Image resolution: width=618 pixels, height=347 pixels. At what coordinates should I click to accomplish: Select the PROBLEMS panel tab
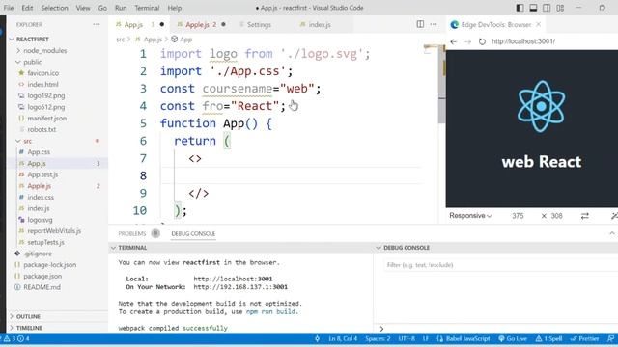pos(132,233)
